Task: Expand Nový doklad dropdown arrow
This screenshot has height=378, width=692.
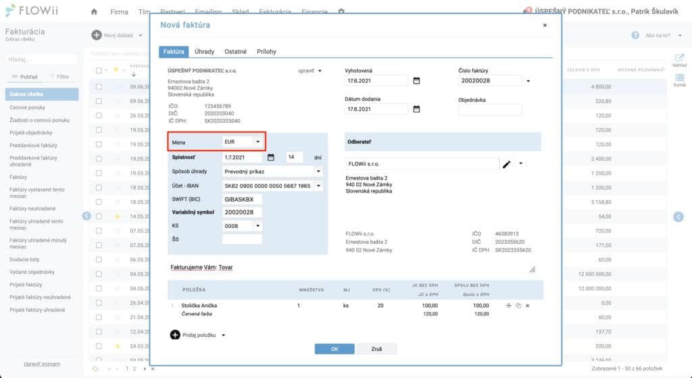Action: (x=141, y=35)
